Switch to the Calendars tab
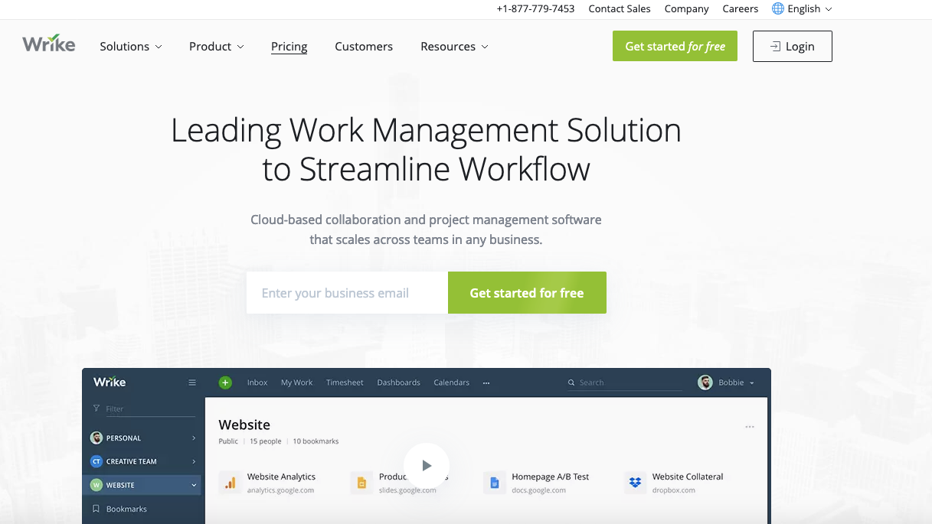The width and height of the screenshot is (932, 524). point(452,382)
